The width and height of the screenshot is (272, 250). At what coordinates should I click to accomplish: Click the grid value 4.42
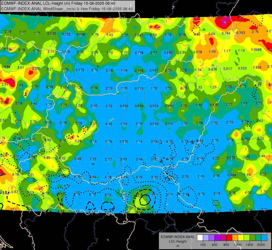pos(109,124)
